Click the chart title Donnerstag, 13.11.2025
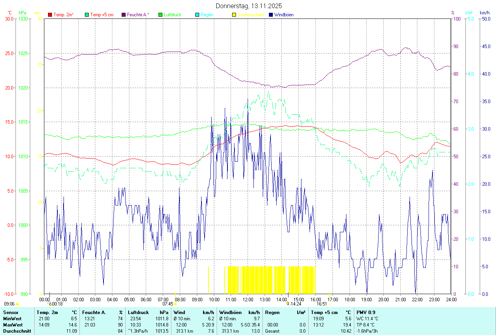This screenshot has width=496, height=335. [x=249, y=6]
